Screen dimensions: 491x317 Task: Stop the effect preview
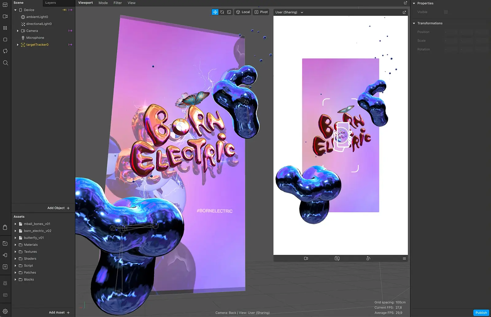[x=5, y=40]
